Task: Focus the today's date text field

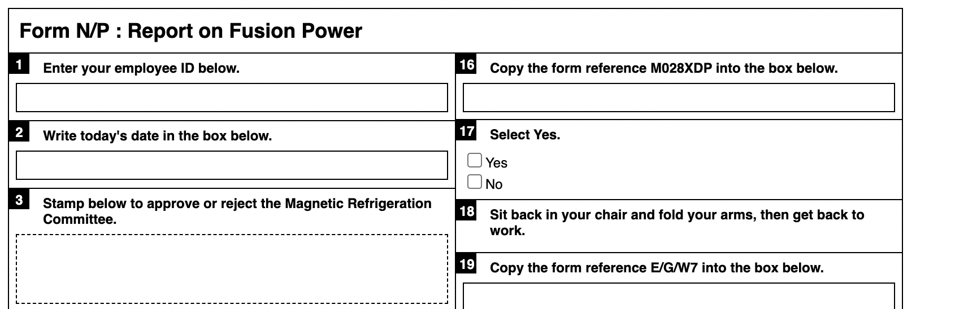Action: pyautogui.click(x=232, y=165)
